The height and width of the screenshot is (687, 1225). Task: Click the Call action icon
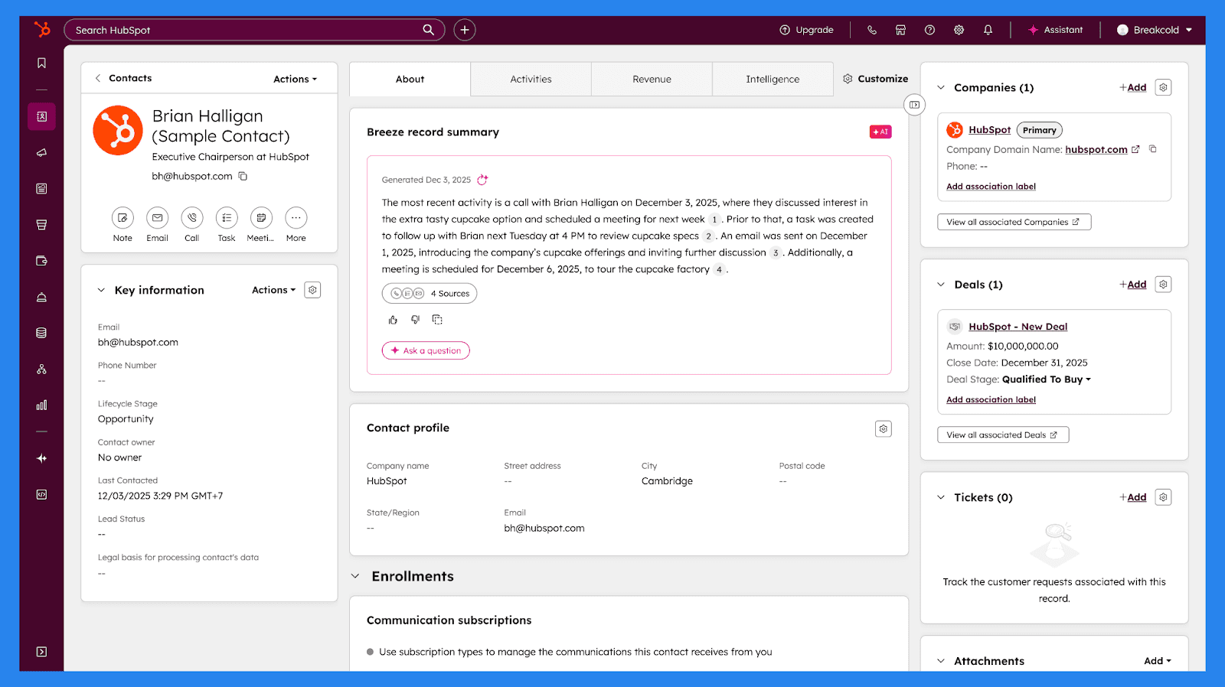tap(192, 218)
